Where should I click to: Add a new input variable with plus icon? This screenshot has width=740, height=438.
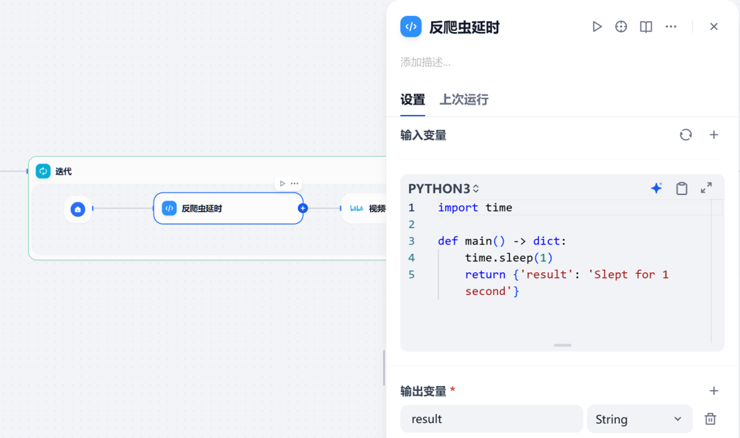coord(713,135)
